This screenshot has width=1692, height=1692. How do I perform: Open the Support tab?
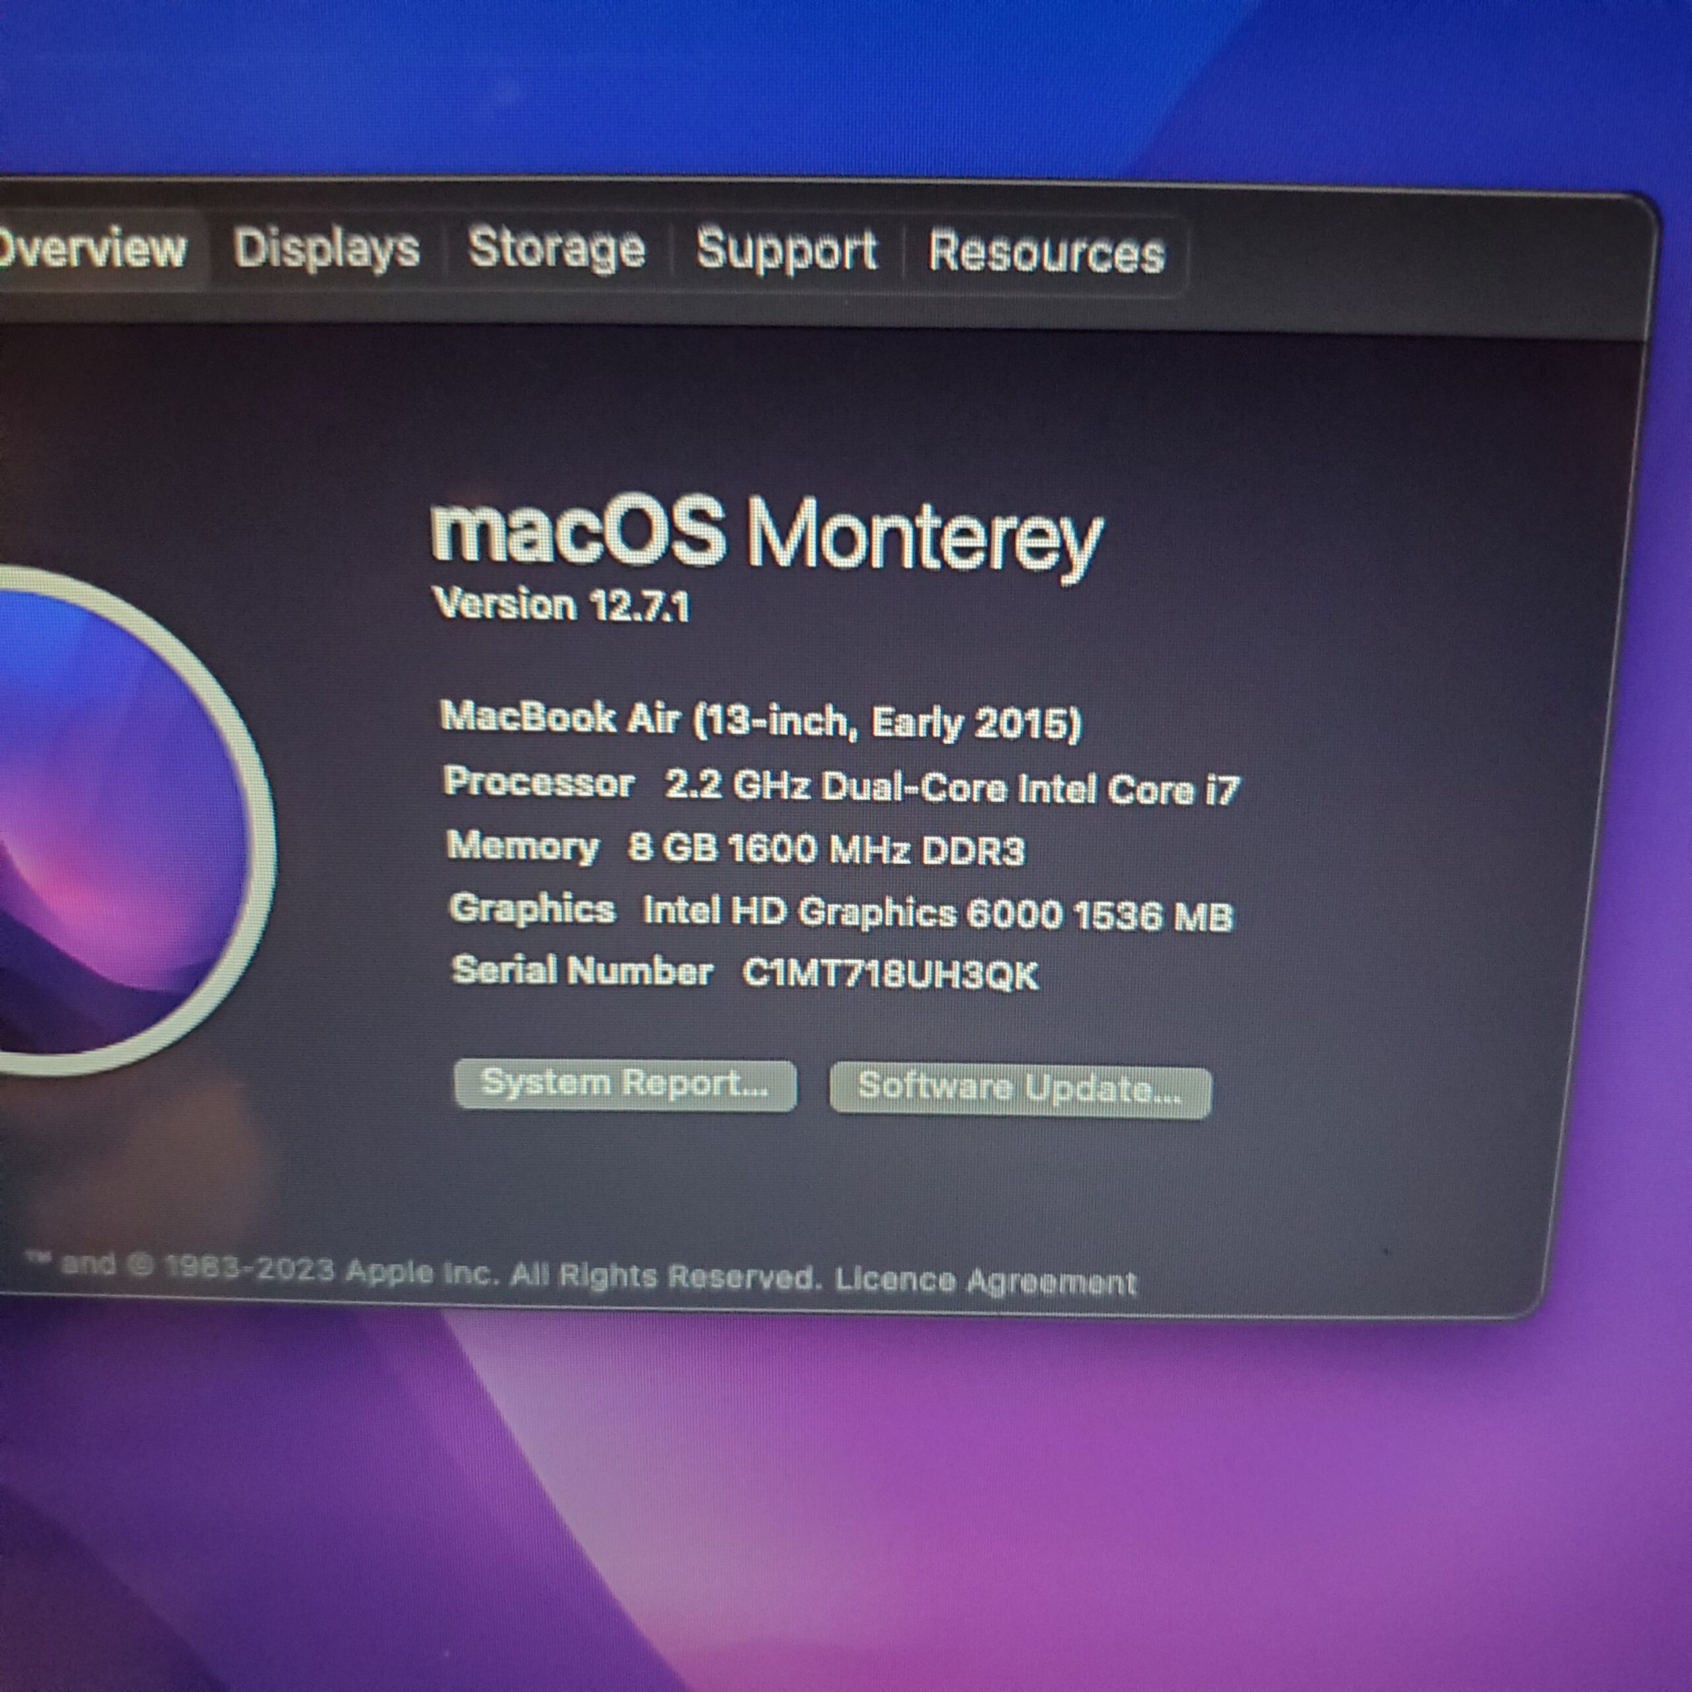[x=787, y=251]
